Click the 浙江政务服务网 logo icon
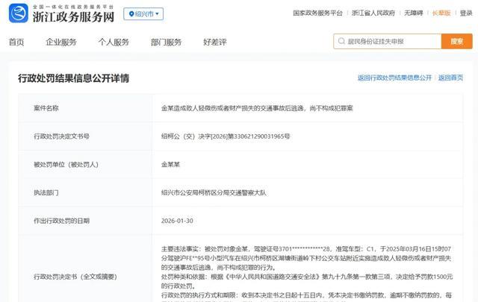This screenshot has width=478, height=302. coord(18,13)
